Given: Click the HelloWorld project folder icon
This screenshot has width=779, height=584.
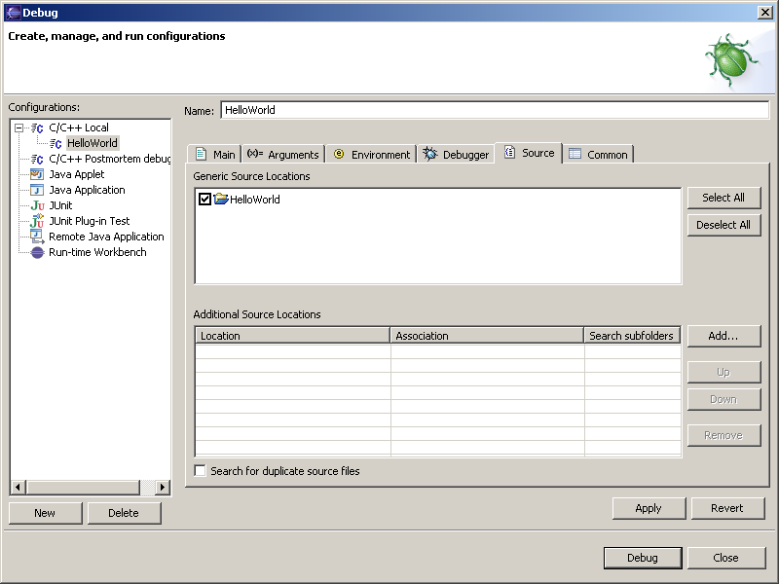Looking at the screenshot, I should [221, 199].
